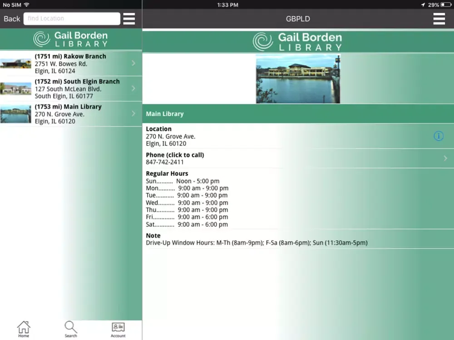Tap the Fri 9:00 am - 6:00 pm hours line
This screenshot has width=454, height=340.
pyautogui.click(x=187, y=217)
